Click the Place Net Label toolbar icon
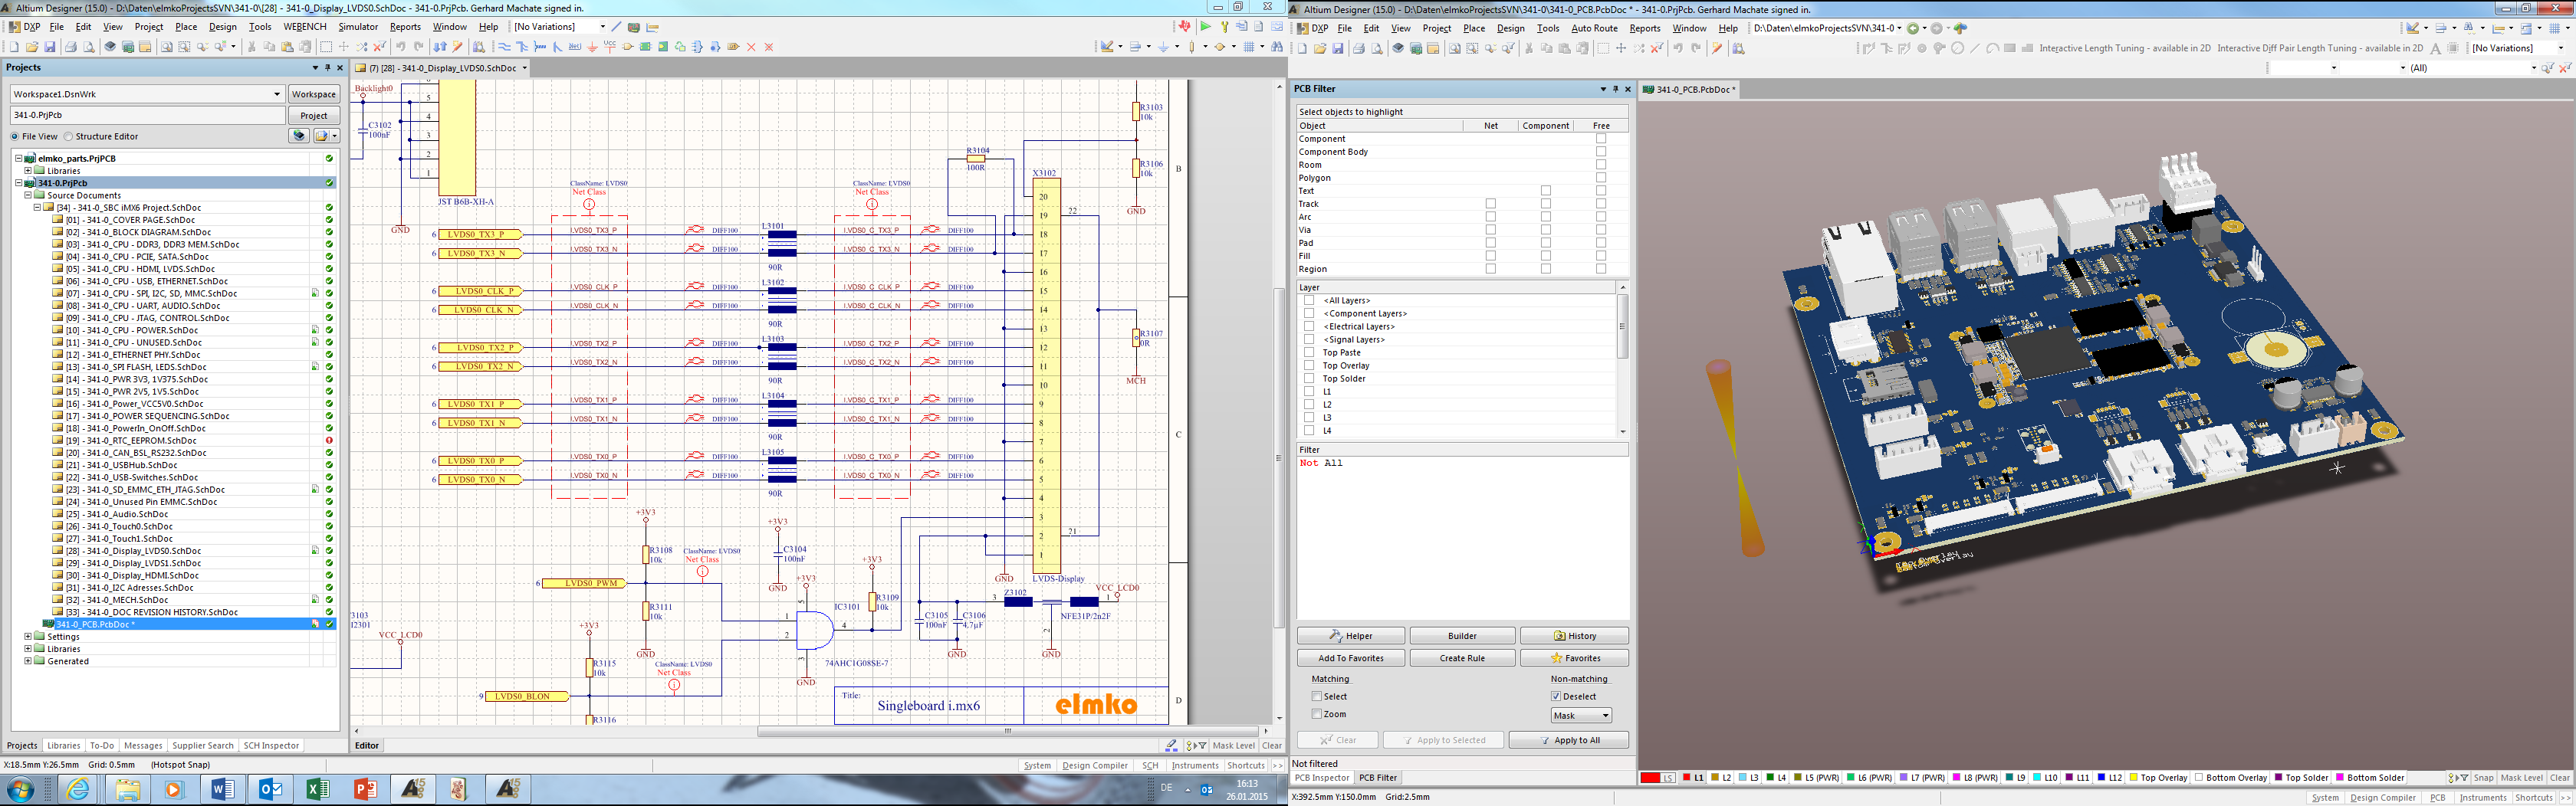 574,47
